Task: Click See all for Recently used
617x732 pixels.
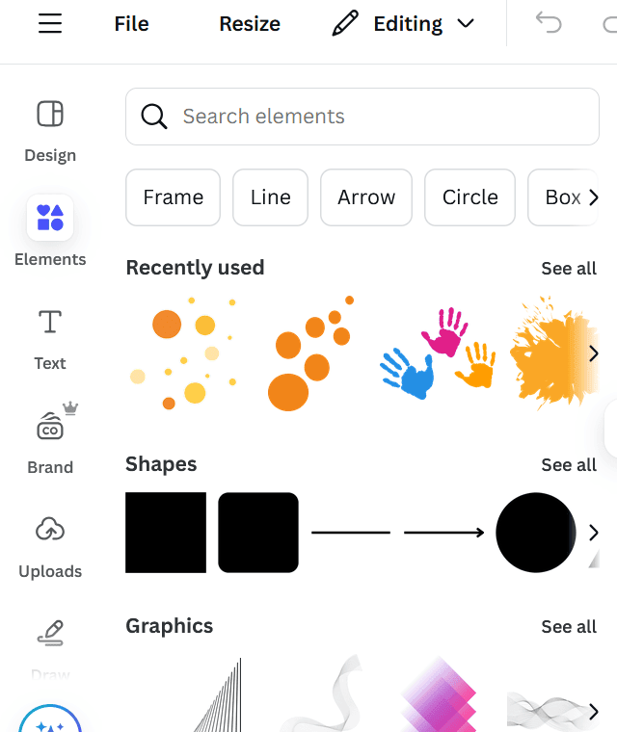Action: click(569, 269)
